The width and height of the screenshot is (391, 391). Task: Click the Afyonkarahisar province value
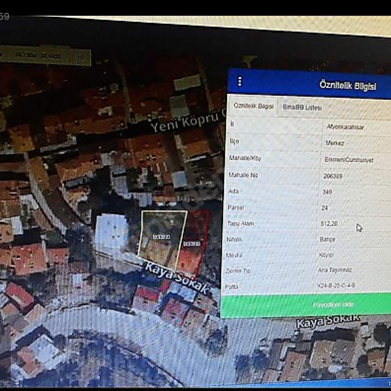[345, 127]
